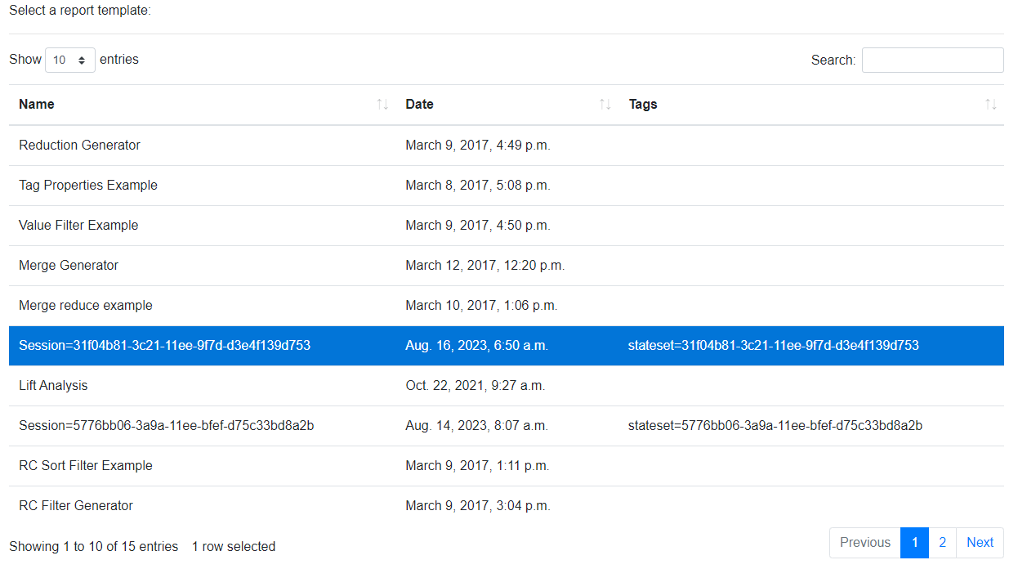Viewport: 1018px width, 569px height.
Task: Click tag stateset=5776bb06 cell
Action: pyautogui.click(x=775, y=426)
